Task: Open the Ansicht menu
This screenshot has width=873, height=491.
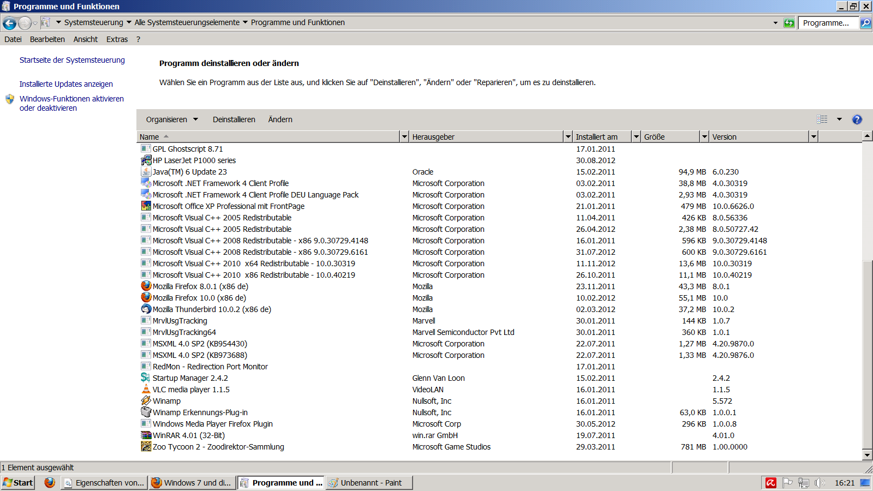Action: [85, 39]
